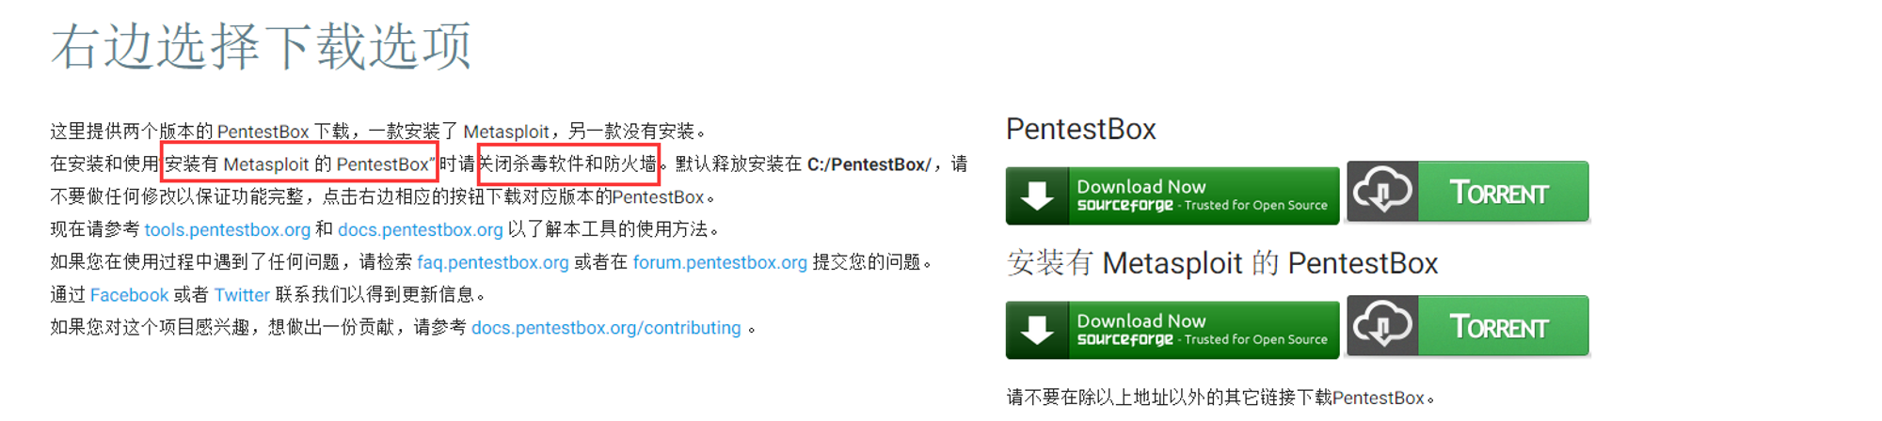The image size is (1882, 421).
Task: Open docs.pentestbox.org/contributing link
Action: click(x=606, y=328)
